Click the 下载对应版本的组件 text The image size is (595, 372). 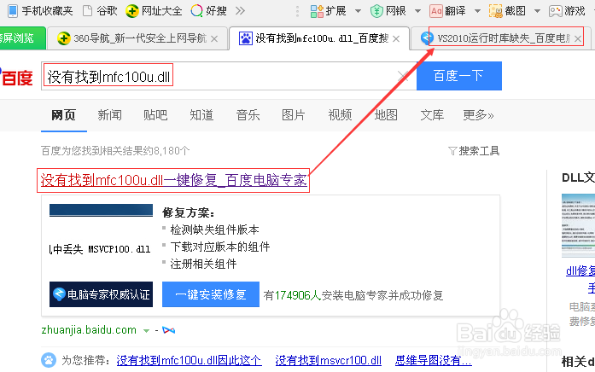tap(220, 247)
